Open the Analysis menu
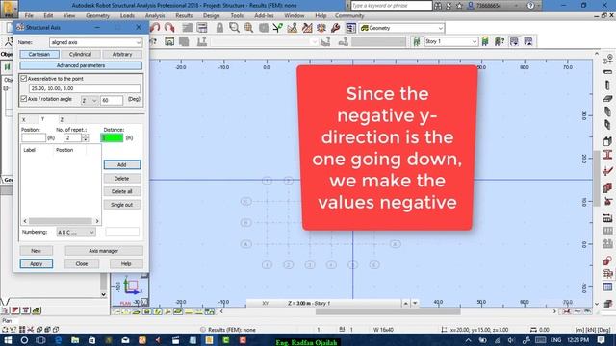Image resolution: width=616 pixels, height=346 pixels. [155, 15]
